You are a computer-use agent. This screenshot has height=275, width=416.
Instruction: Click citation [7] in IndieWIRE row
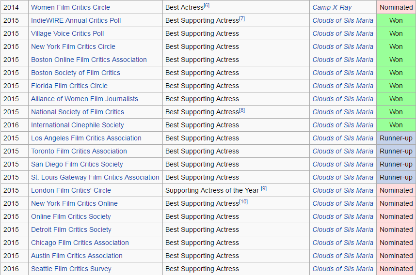pyautogui.click(x=242, y=18)
